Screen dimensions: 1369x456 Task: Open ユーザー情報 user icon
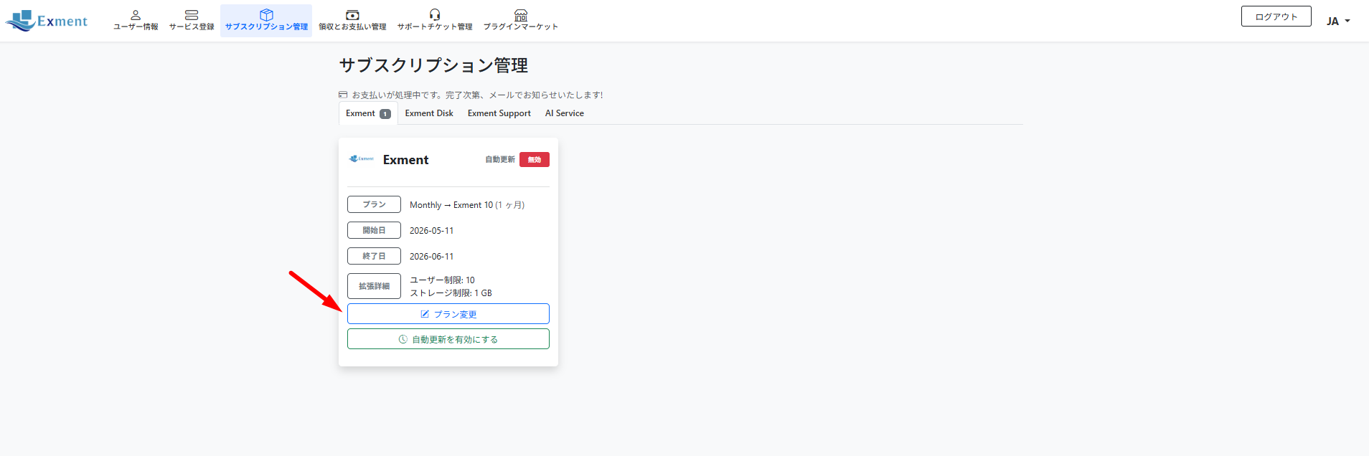(x=136, y=15)
